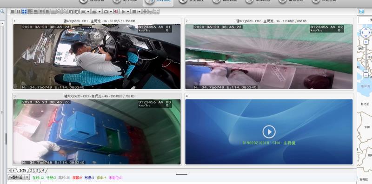Click the map pan navigation control

365,33
